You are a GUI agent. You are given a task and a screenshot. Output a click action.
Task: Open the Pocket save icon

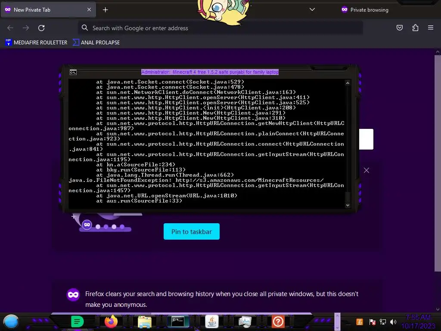[399, 28]
